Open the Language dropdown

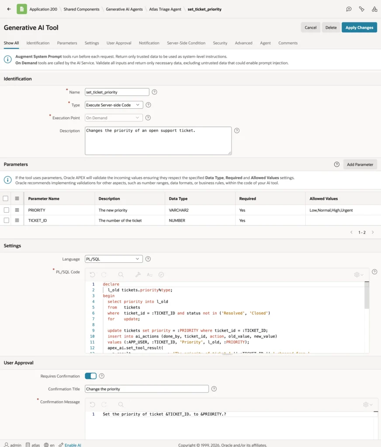pyautogui.click(x=114, y=259)
